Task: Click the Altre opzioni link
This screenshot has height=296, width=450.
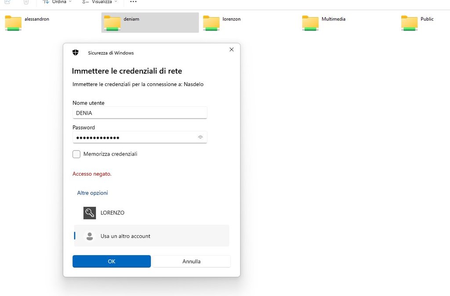Action: [x=92, y=193]
